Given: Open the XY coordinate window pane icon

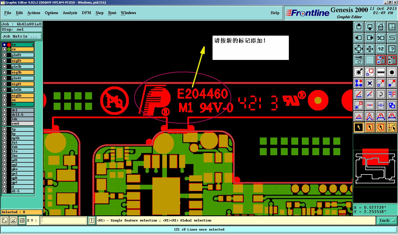Looking at the screenshot, I should point(392,27).
